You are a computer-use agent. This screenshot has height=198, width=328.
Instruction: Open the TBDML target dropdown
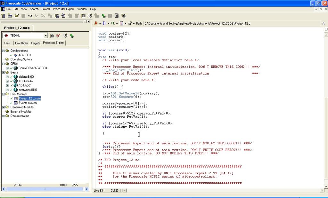(x=45, y=36)
